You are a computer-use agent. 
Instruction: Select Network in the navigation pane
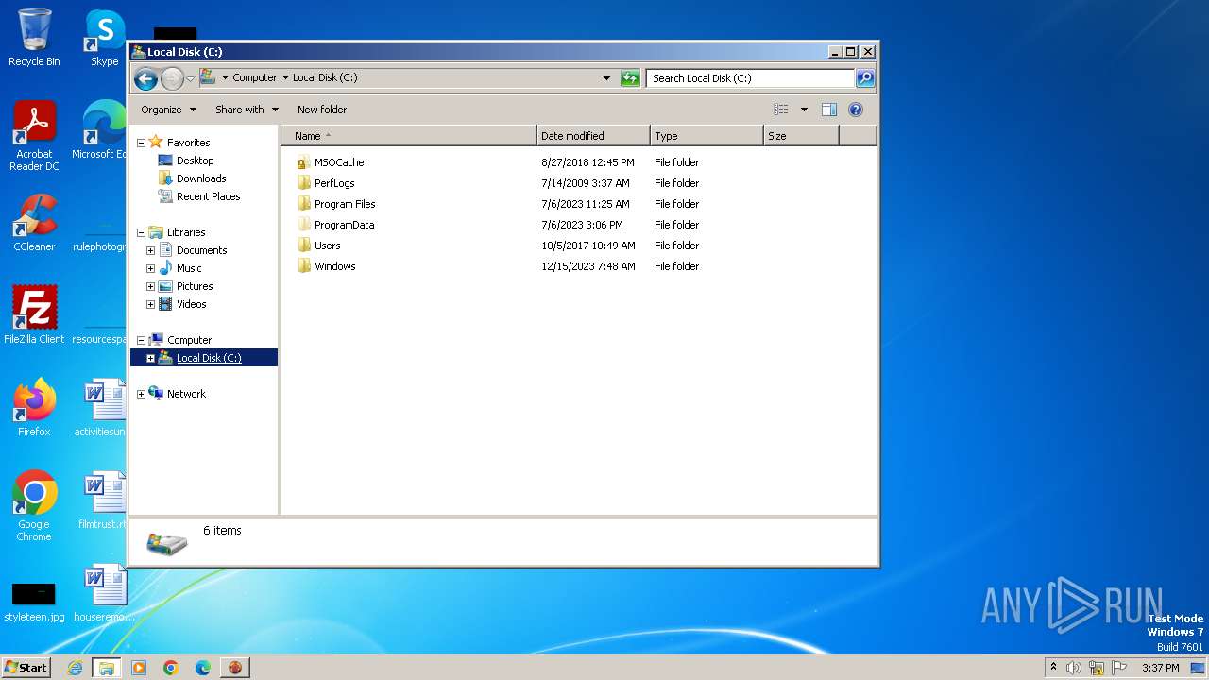[x=186, y=394]
